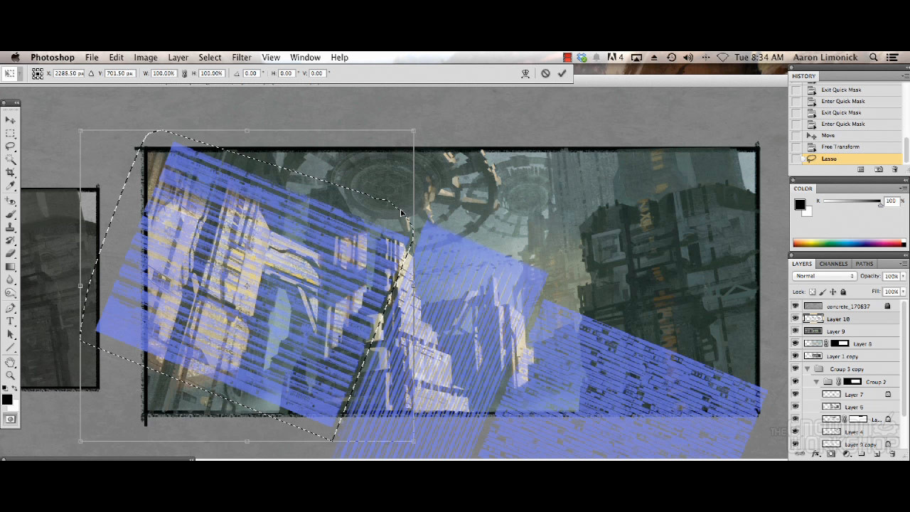Cancel the transform in the options bar

click(545, 73)
